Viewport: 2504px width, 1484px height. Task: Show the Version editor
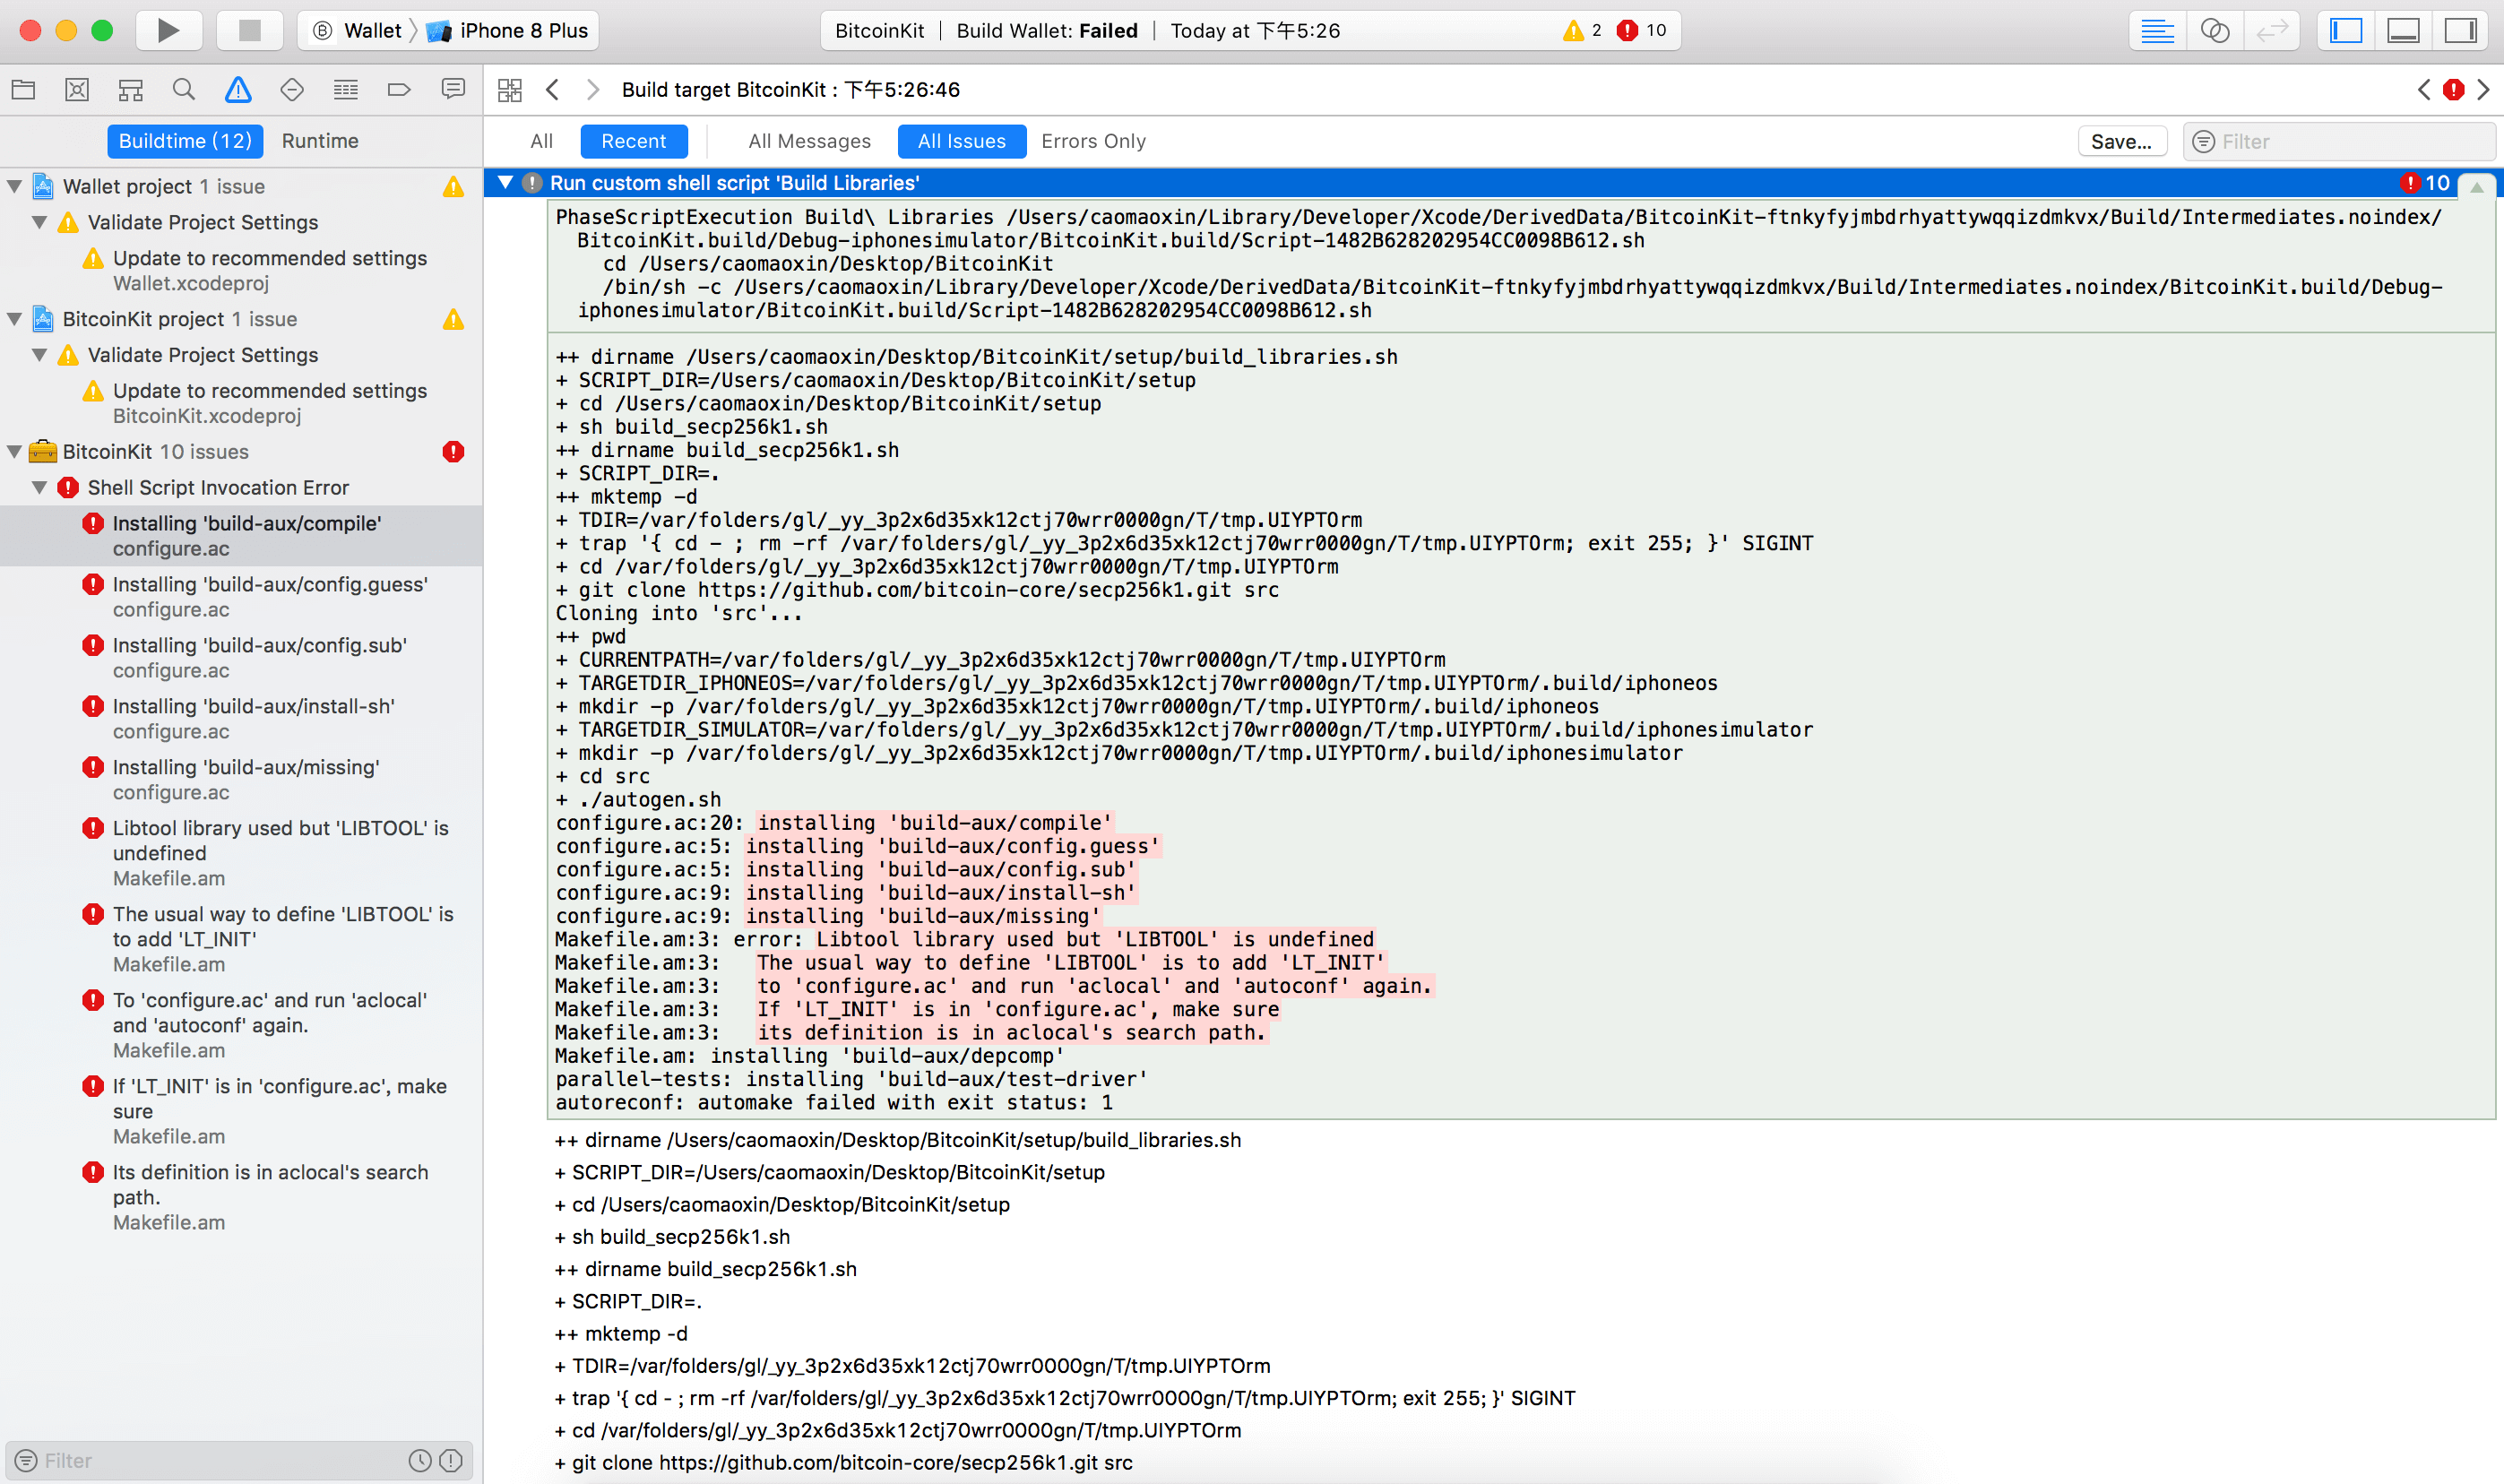pos(2272,30)
